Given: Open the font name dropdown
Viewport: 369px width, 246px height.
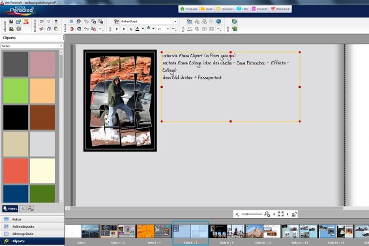Looking at the screenshot, I should pyautogui.click(x=175, y=21).
